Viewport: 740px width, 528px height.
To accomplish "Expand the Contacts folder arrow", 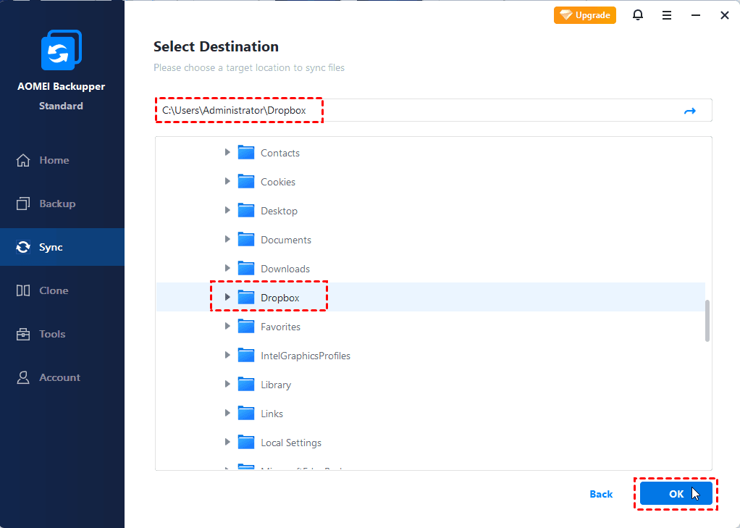I will (x=227, y=153).
